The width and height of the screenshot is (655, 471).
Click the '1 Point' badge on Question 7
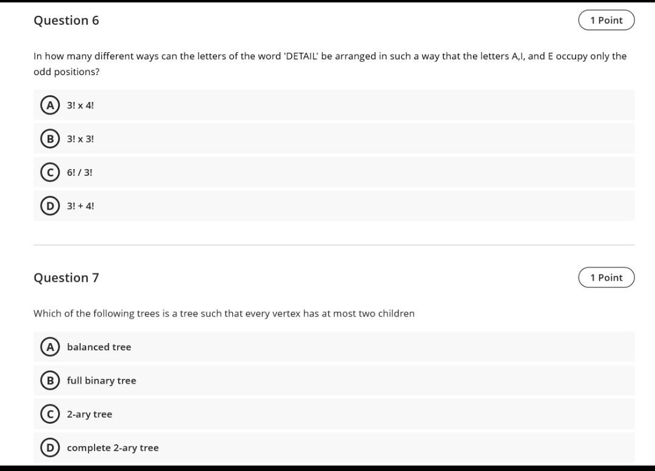tap(606, 277)
